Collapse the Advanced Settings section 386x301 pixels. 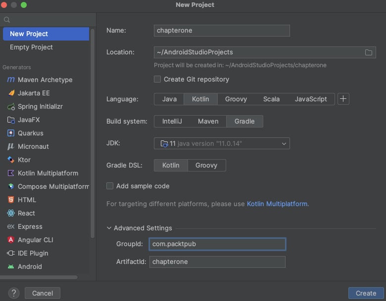[x=109, y=228]
